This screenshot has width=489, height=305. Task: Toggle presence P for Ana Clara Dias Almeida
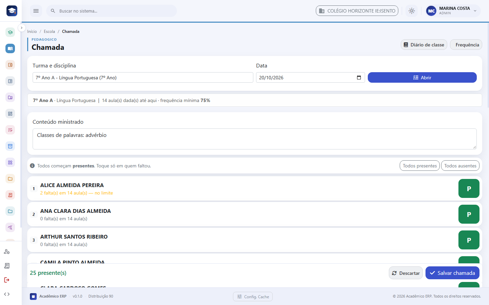469,214
